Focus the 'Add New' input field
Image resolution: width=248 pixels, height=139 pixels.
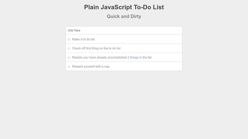[124, 30]
